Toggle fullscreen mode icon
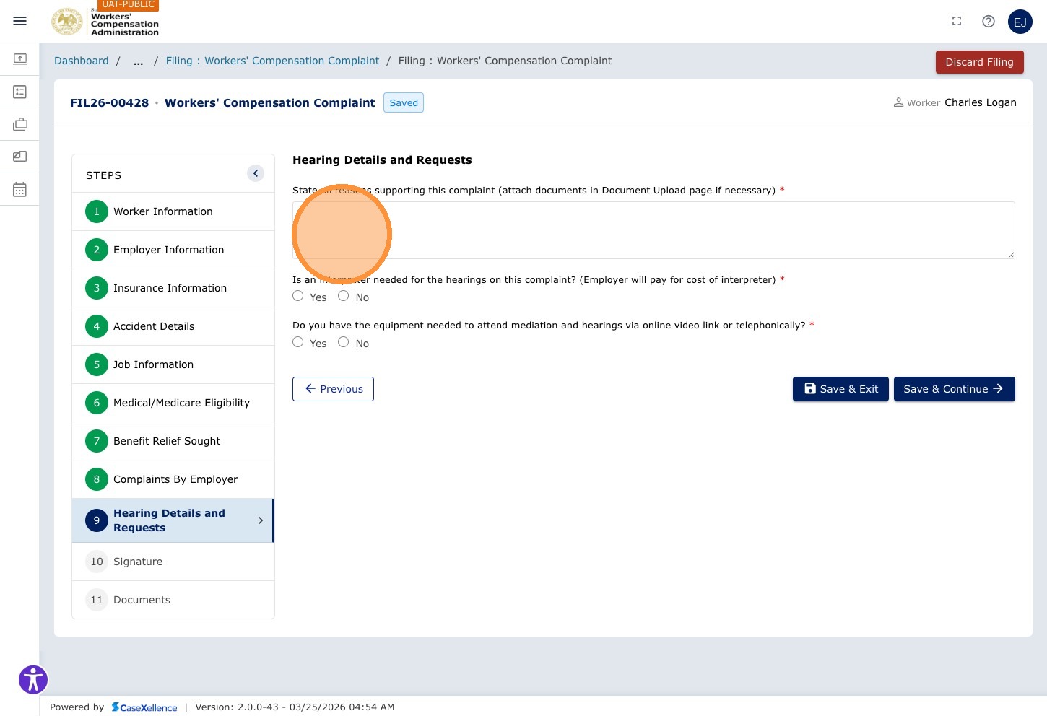1047x716 pixels. click(x=957, y=21)
